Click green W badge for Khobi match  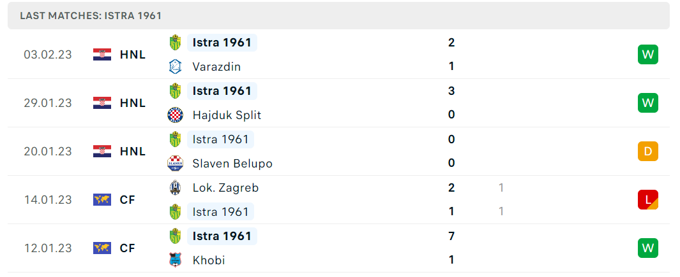tap(648, 248)
